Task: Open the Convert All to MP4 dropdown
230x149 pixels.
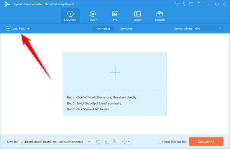Action: (208, 29)
